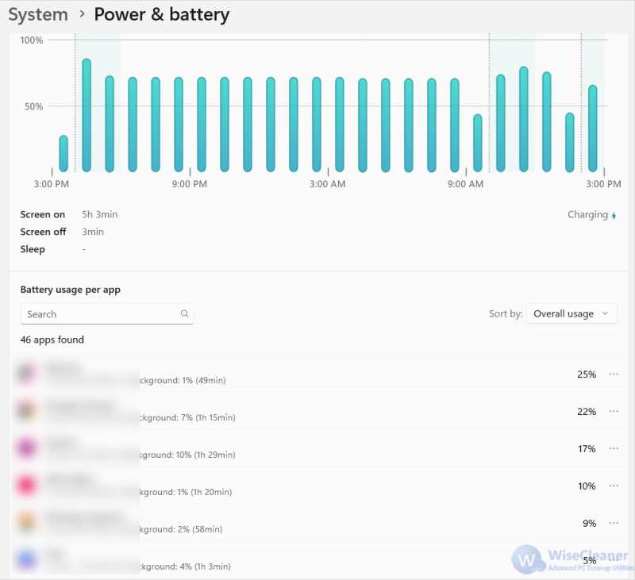Select the last battery bar near 3:00 PM
Screen dimensions: 635x580
pos(592,129)
